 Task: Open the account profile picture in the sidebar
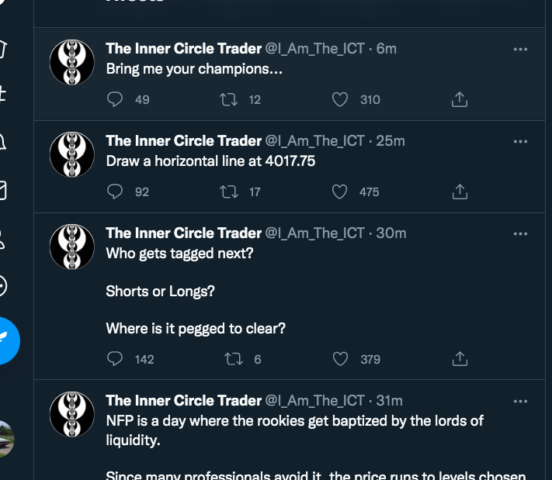coord(5,439)
